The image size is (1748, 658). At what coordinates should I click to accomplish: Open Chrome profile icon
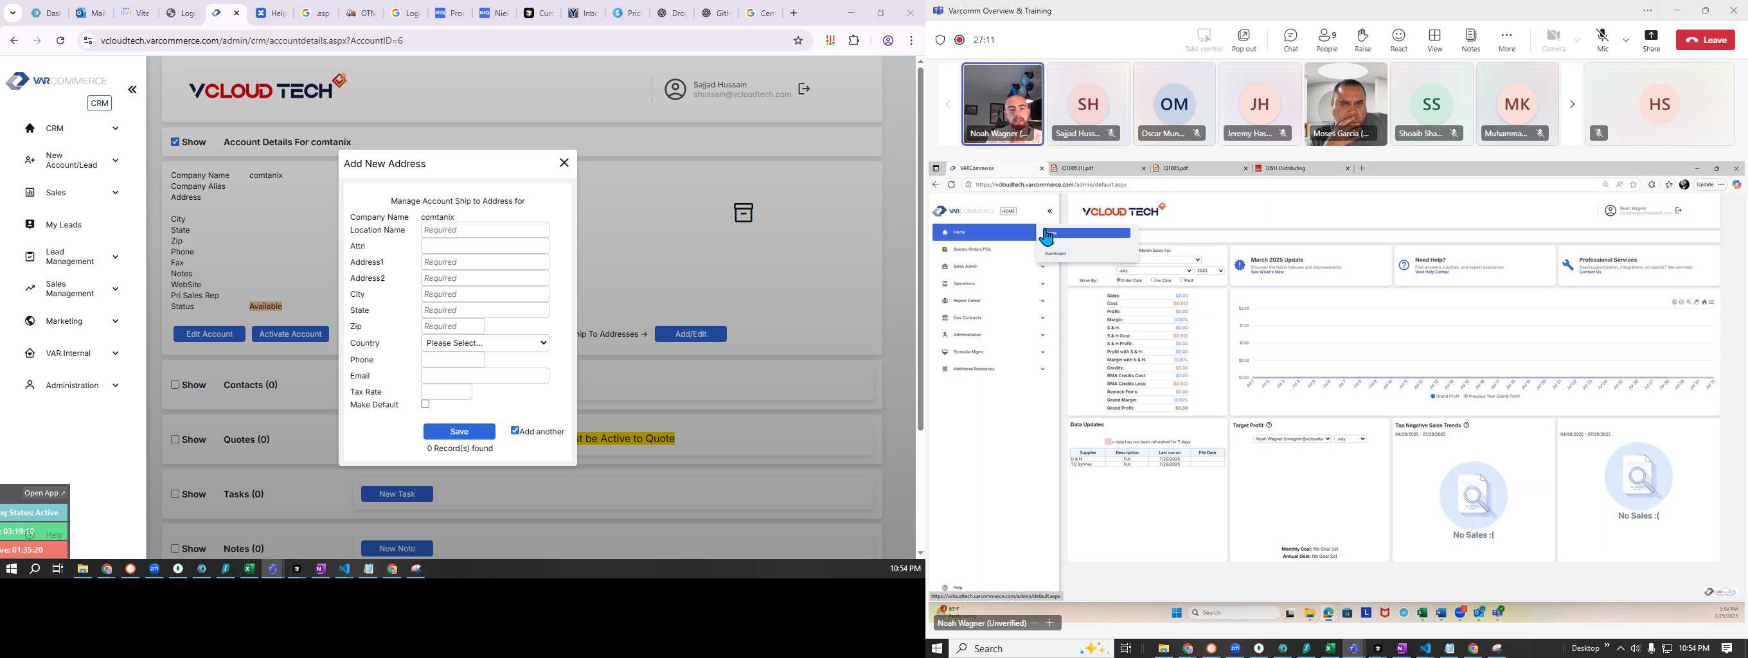click(887, 40)
